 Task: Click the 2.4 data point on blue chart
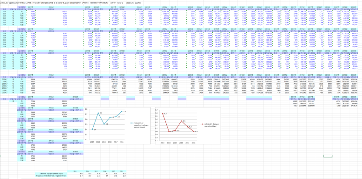92,129
